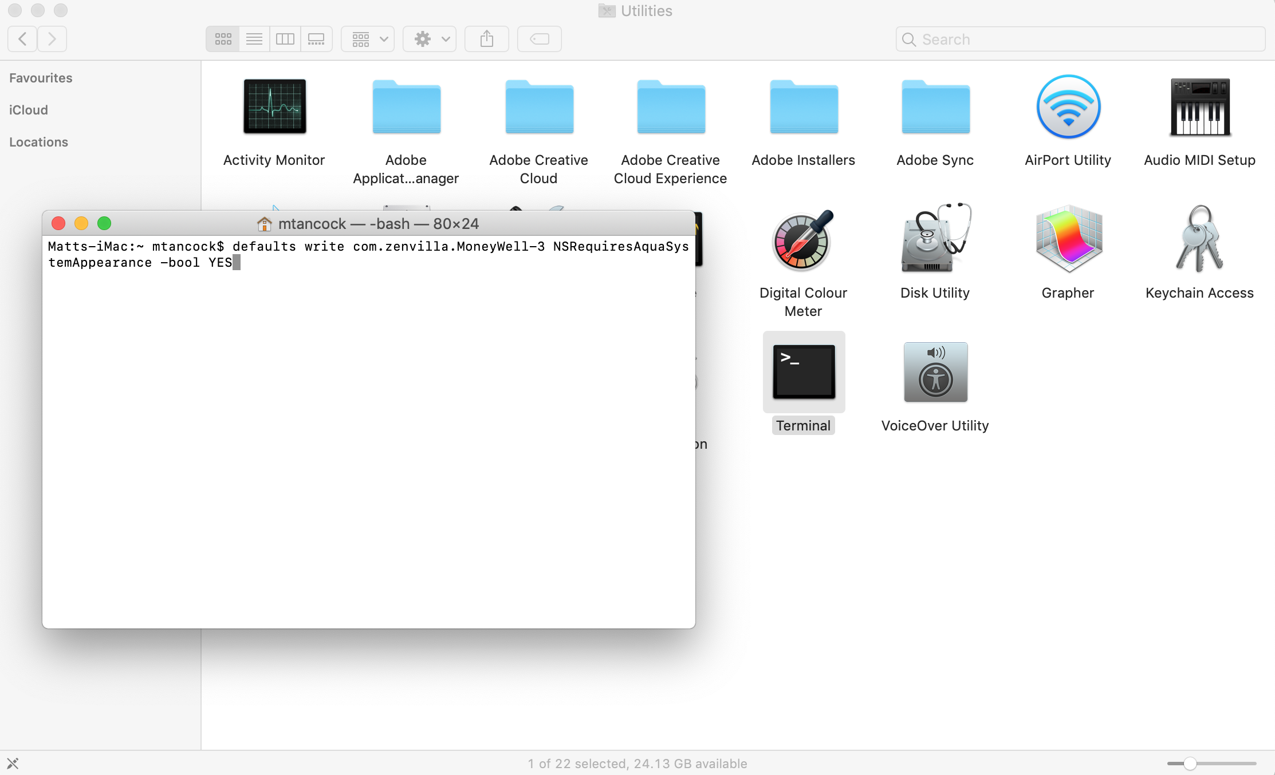Viewport: 1275px width, 775px height.
Task: Open the Activity Monitor app icon
Action: tap(274, 107)
